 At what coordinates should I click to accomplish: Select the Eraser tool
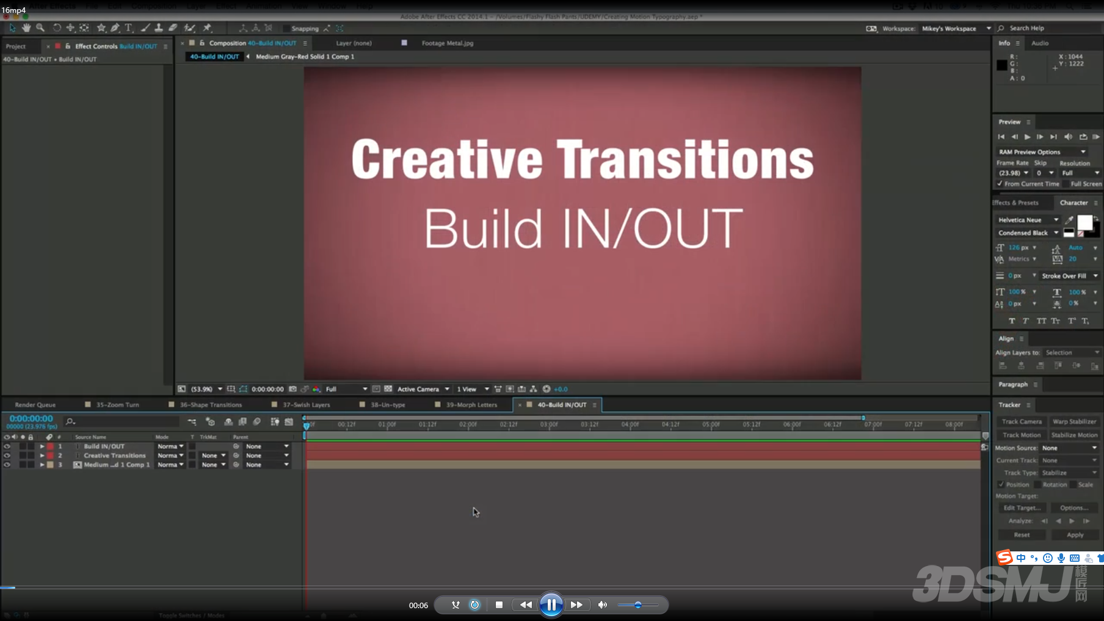[173, 28]
